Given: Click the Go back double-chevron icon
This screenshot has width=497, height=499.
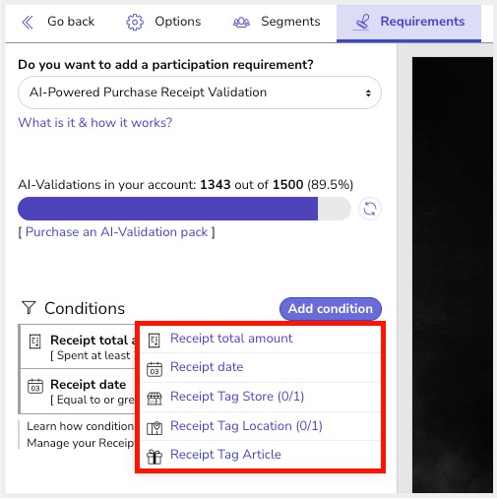Looking at the screenshot, I should point(28,23).
